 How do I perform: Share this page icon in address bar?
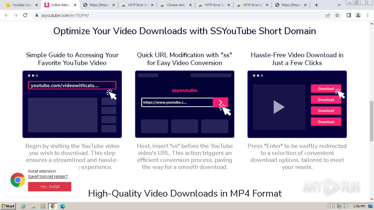tap(328, 15)
